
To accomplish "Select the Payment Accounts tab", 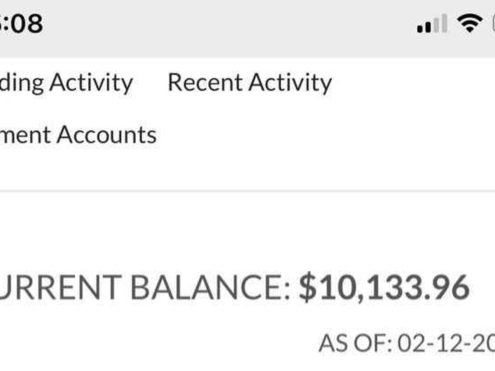I will [x=78, y=135].
